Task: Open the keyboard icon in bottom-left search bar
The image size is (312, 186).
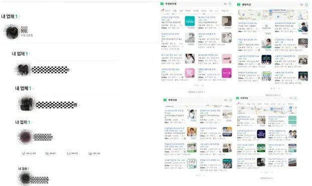Action: (x=226, y=100)
